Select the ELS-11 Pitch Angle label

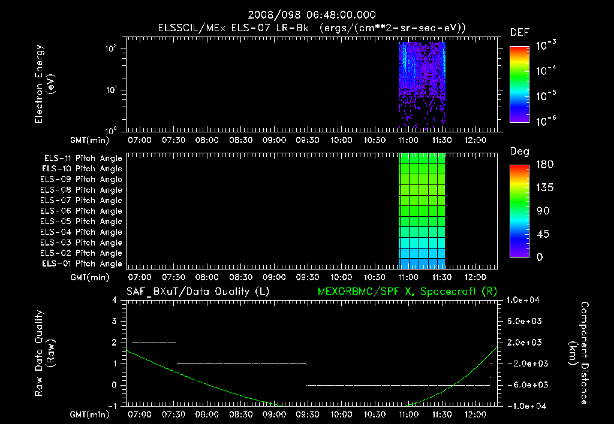83,159
